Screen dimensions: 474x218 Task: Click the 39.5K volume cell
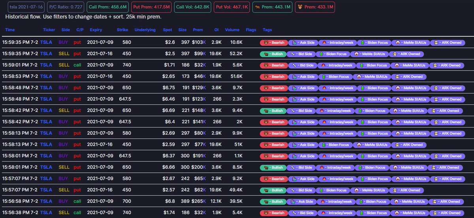click(236, 201)
